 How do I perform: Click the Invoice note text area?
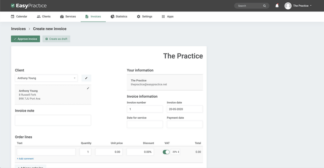tap(53, 120)
